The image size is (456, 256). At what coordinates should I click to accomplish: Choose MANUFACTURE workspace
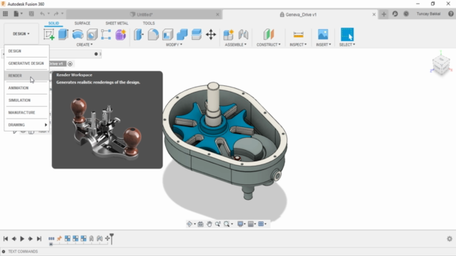pyautogui.click(x=26, y=112)
